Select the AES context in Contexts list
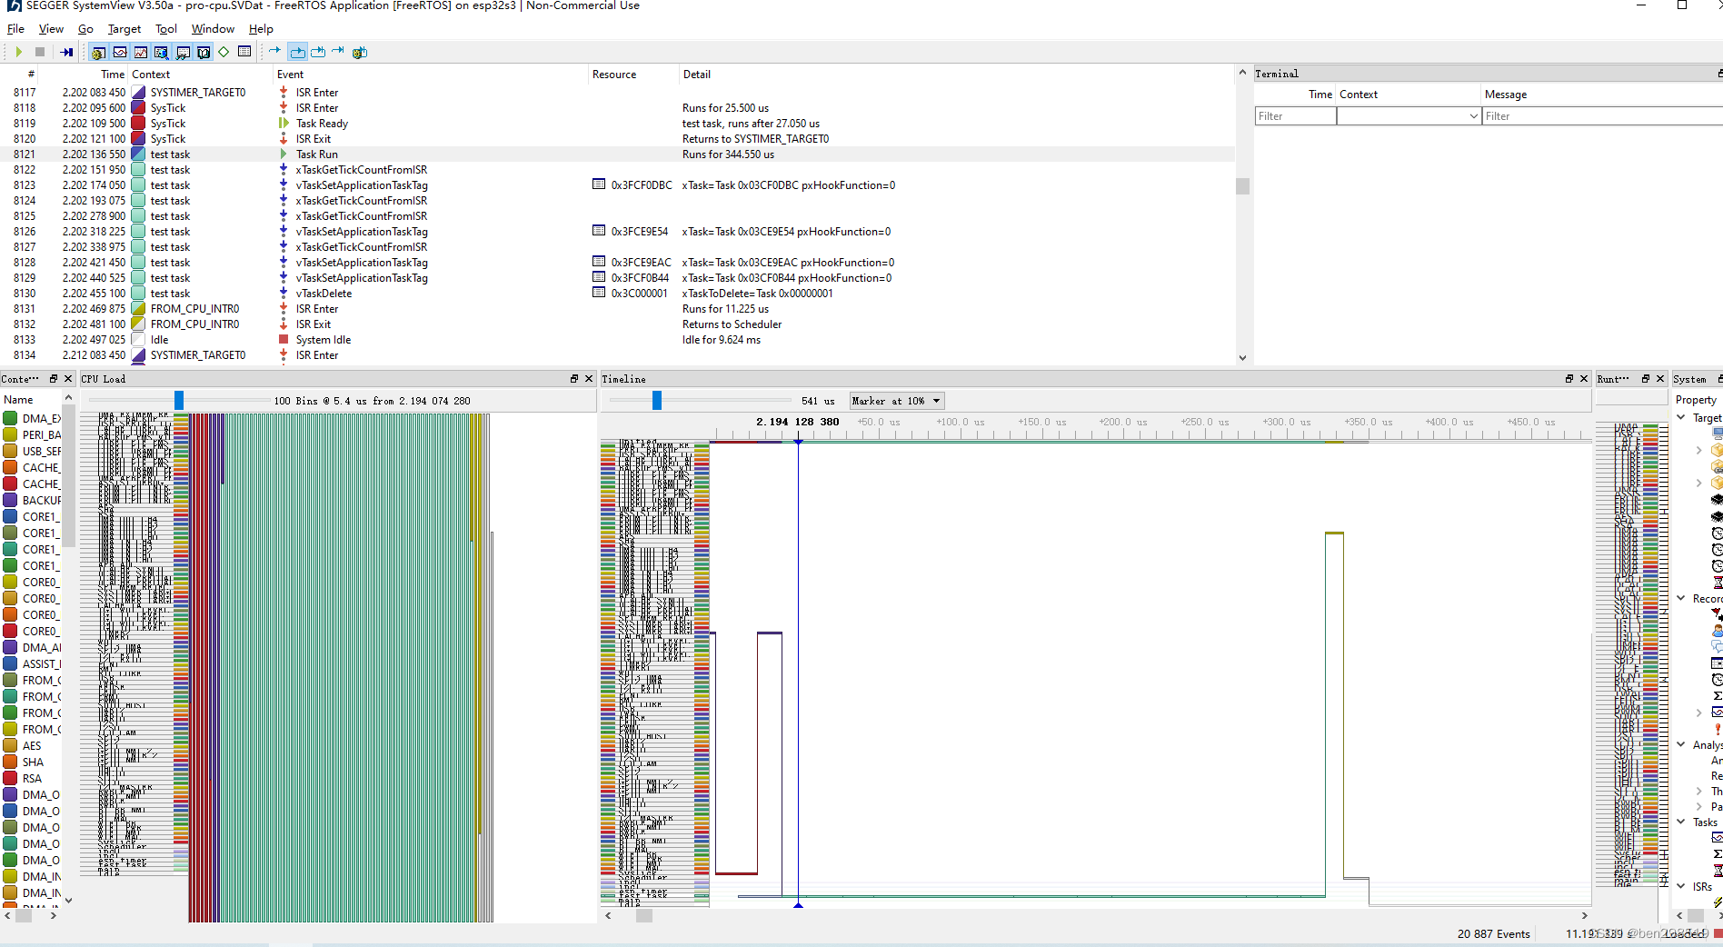This screenshot has width=1723, height=947. [32, 745]
